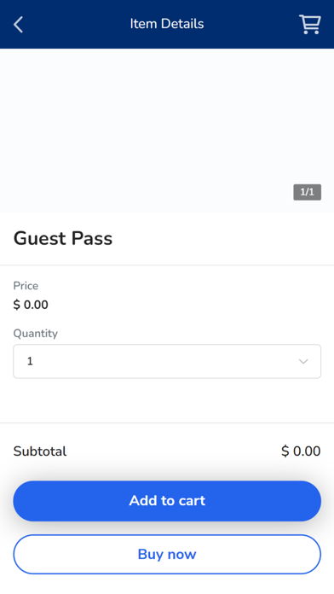The image size is (334, 594).
Task: Select the Subtotal amount $ 0.00
Action: 301,451
